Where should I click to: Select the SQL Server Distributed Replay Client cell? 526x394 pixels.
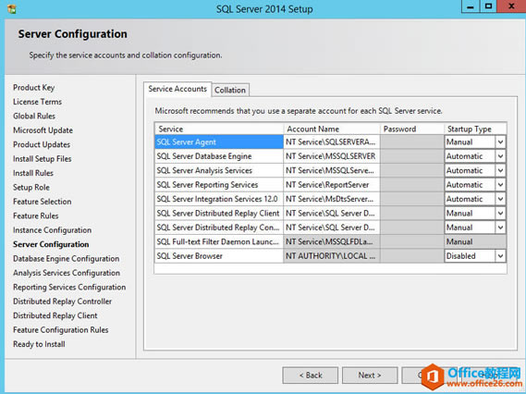click(219, 213)
